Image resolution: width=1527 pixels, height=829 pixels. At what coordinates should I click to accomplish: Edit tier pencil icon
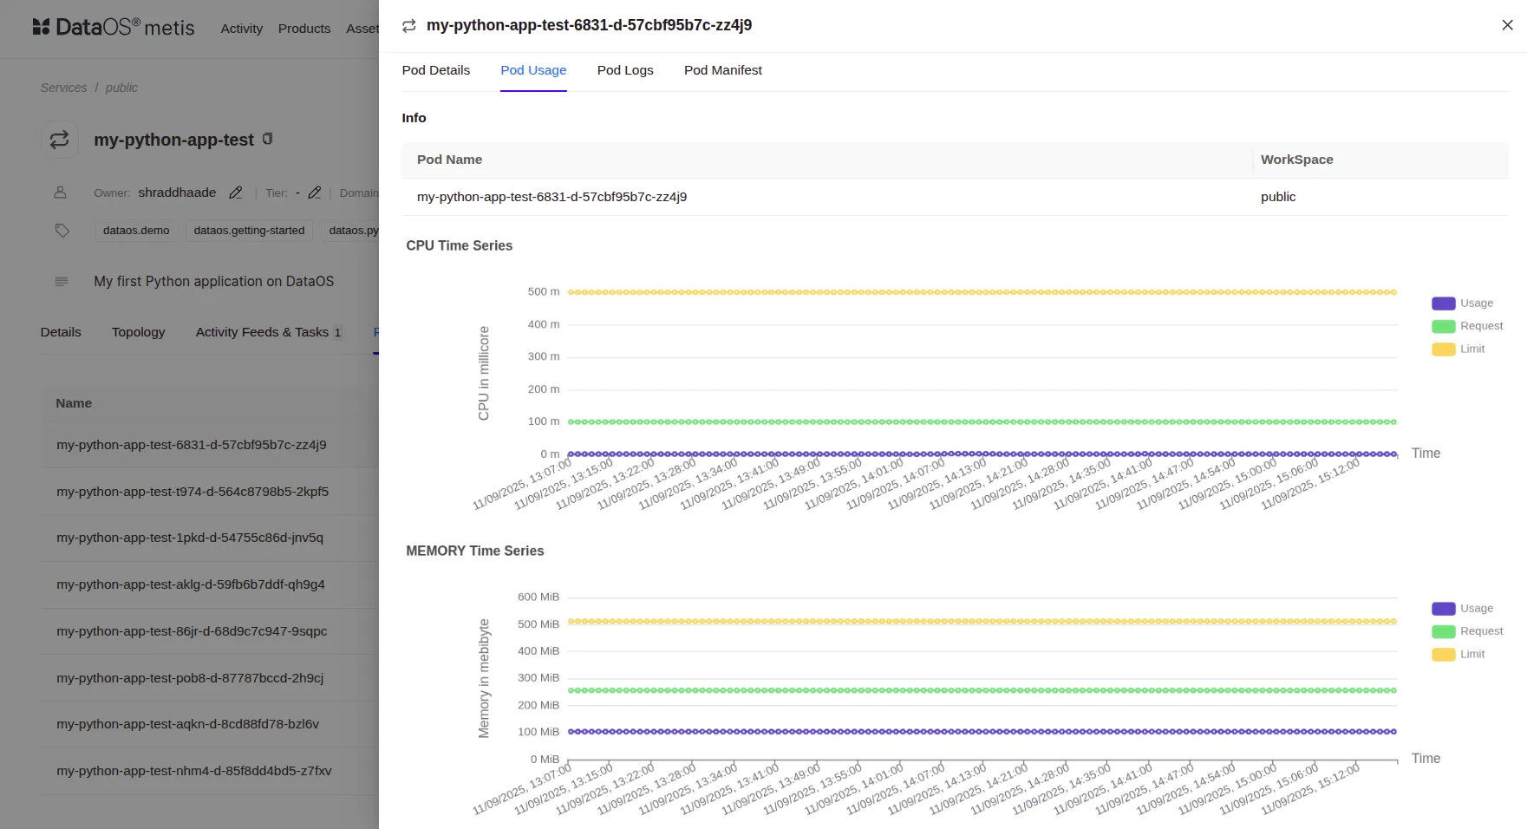click(315, 193)
